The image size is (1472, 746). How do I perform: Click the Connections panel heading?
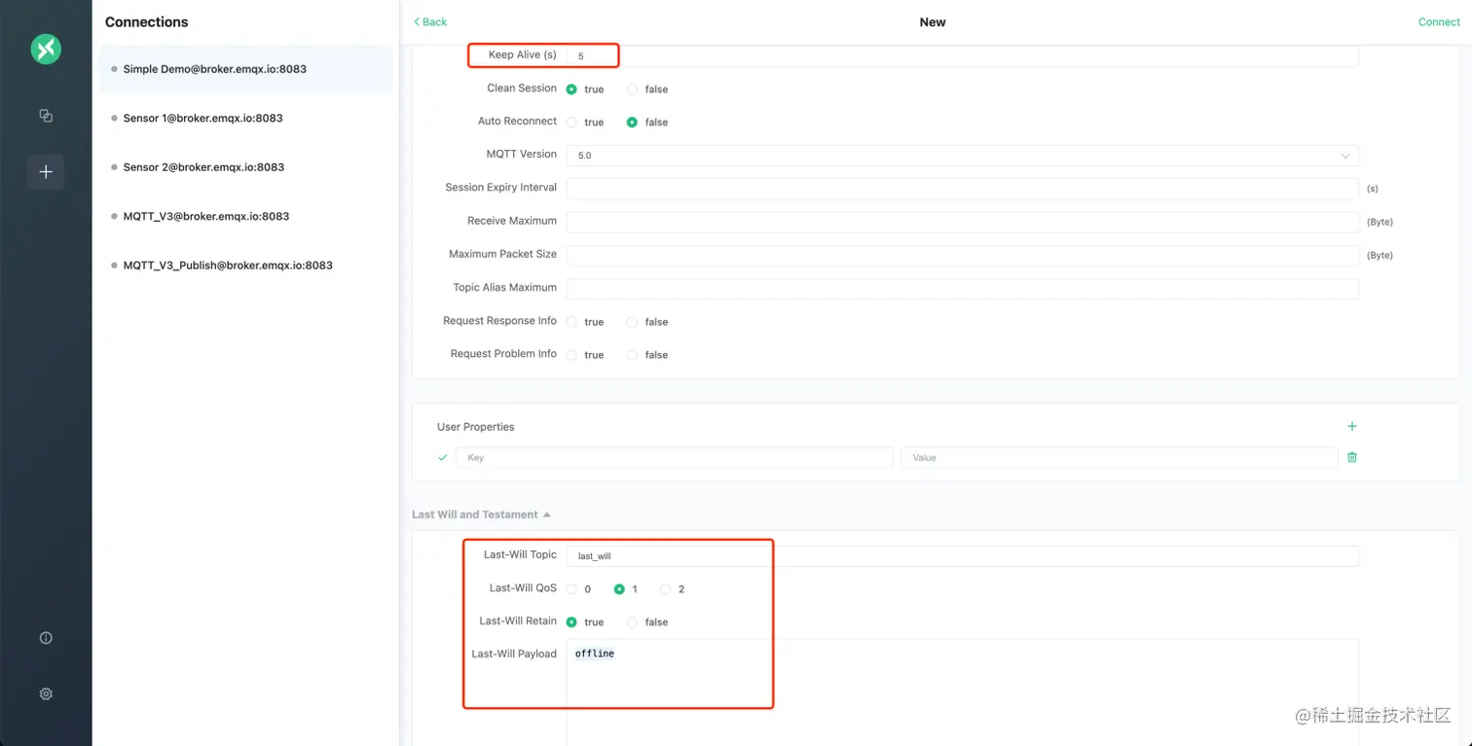pos(147,22)
